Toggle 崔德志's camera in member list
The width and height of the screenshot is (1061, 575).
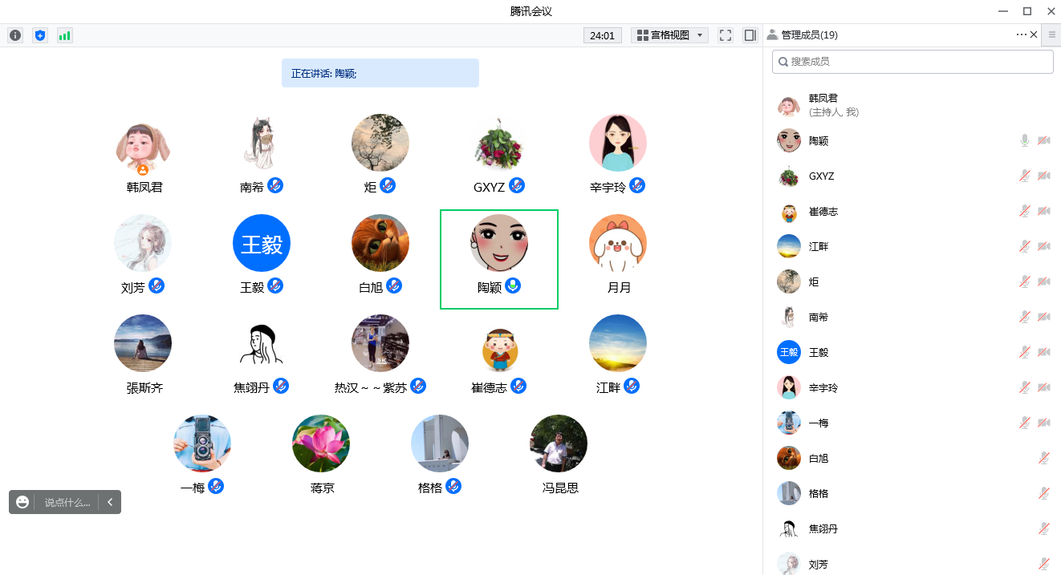coord(1043,212)
